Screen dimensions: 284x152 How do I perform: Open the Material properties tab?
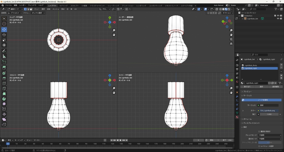coord(237,117)
